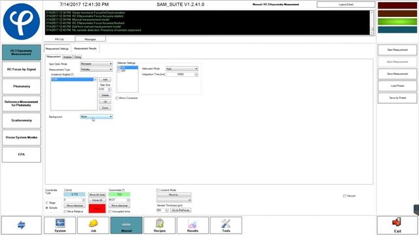This screenshot has height=235, width=419.
Task: Click the Save As Preset button
Action: [397, 98]
